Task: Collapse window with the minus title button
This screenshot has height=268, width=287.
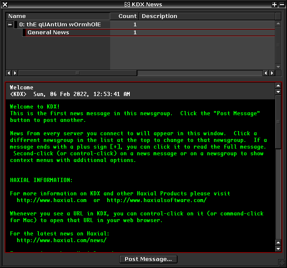Action: tap(282, 5)
